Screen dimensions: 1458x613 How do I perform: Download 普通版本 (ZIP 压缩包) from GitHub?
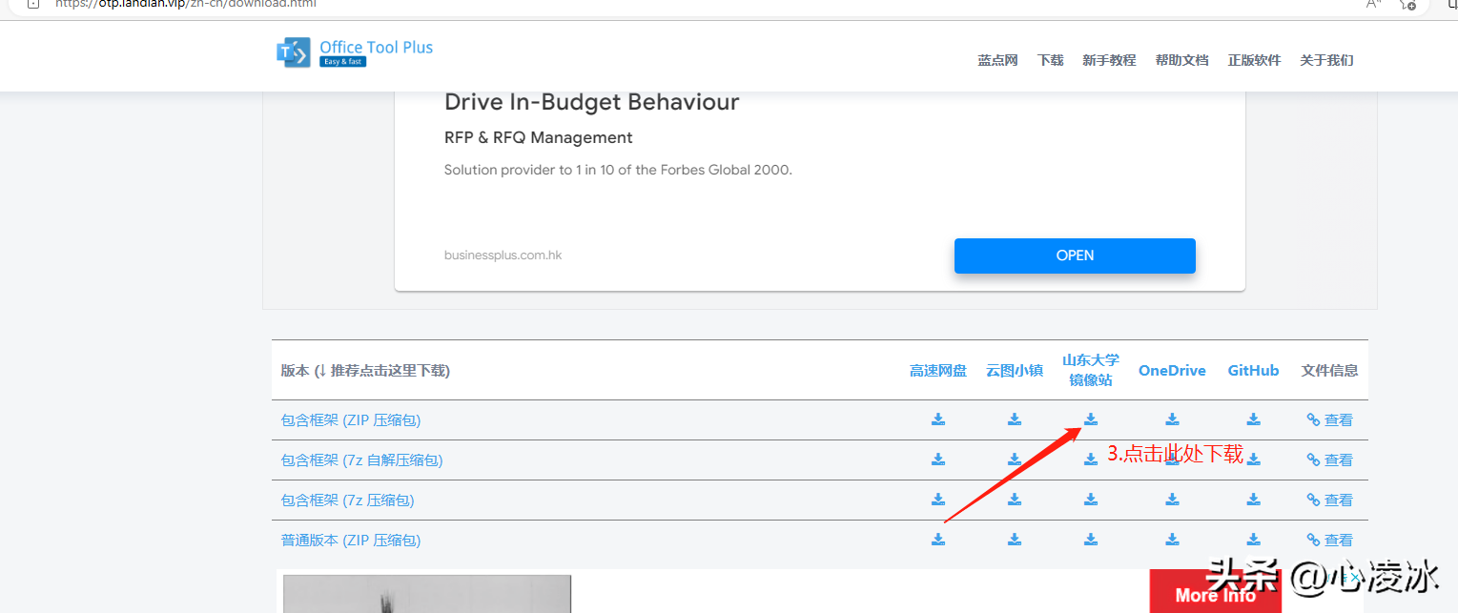(1253, 540)
